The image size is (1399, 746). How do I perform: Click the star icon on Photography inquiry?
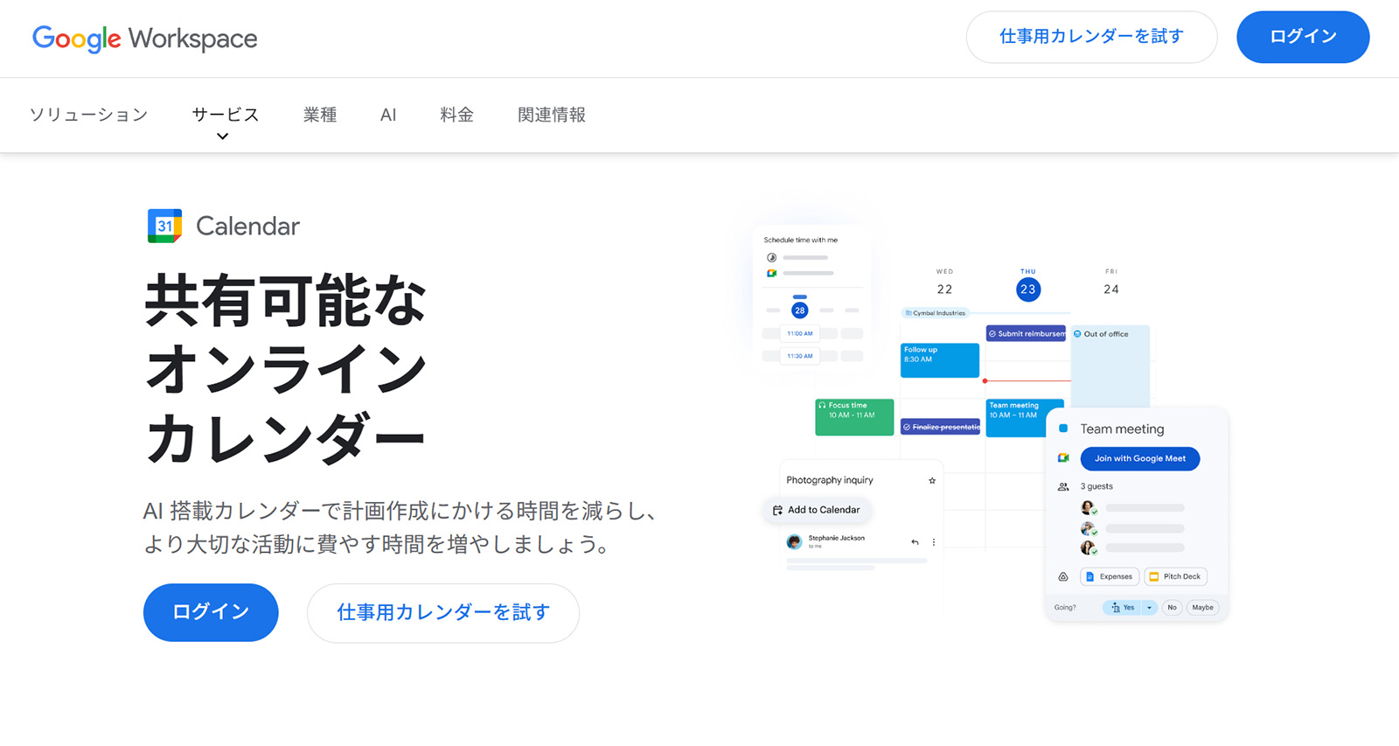[x=932, y=480]
